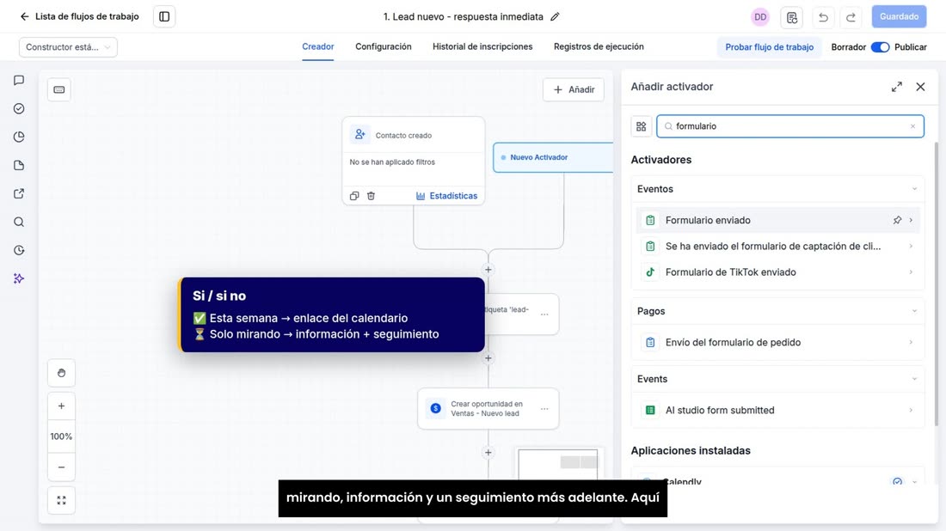Open Historial de inscripciones tab

coord(482,46)
